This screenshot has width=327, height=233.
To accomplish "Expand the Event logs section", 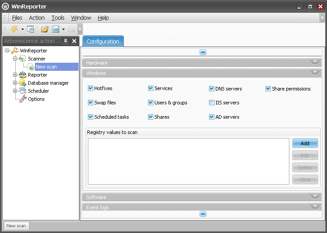I will 315,207.
